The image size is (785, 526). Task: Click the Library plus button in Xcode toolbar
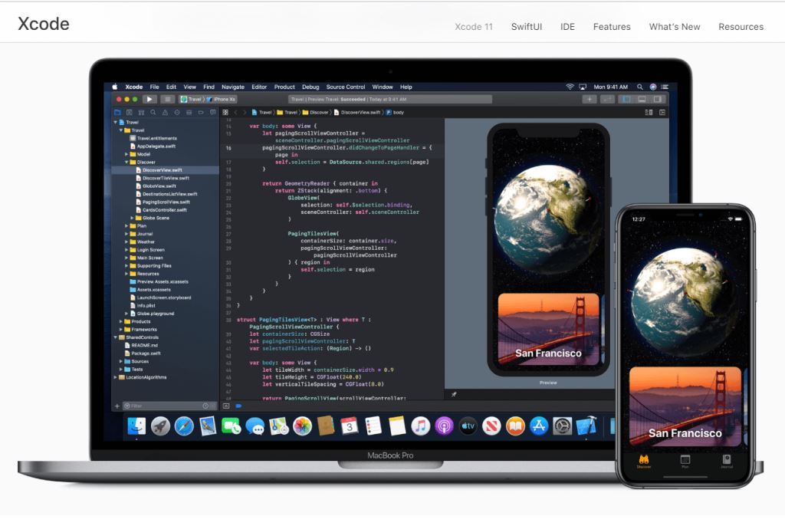tap(590, 99)
